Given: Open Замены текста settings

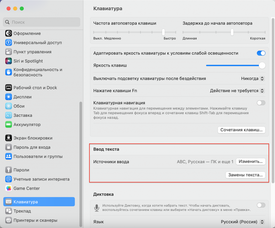Looking at the screenshot, I should point(245,175).
